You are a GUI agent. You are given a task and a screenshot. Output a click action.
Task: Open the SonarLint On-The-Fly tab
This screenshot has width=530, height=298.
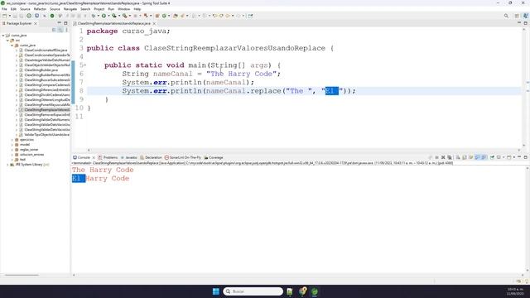[182, 157]
